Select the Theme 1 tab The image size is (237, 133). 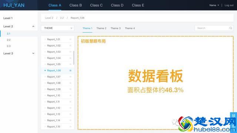[87, 28]
